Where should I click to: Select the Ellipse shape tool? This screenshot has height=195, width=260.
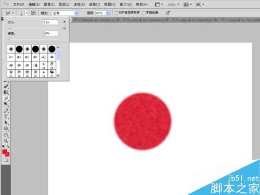pyautogui.click(x=6, y=128)
